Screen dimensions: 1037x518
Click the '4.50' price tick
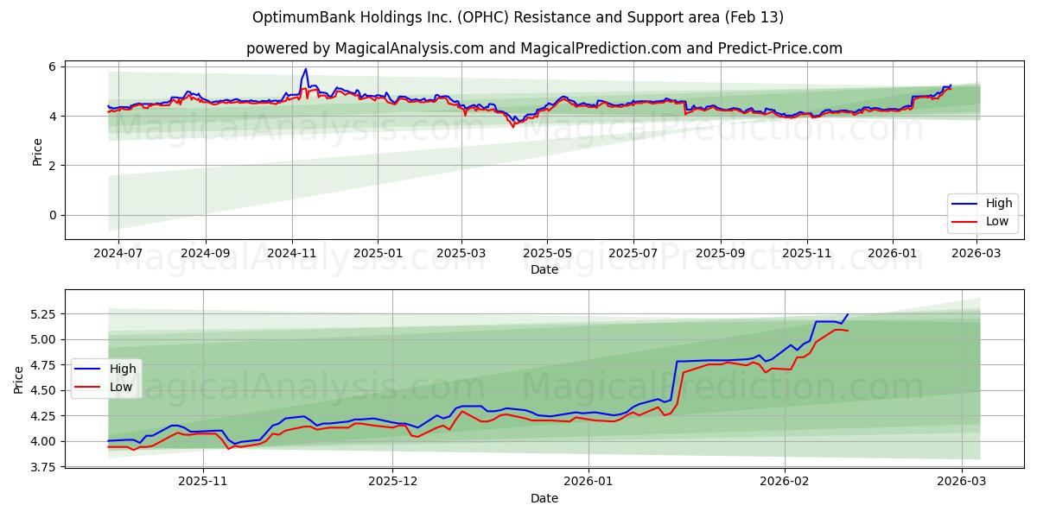[x=44, y=390]
